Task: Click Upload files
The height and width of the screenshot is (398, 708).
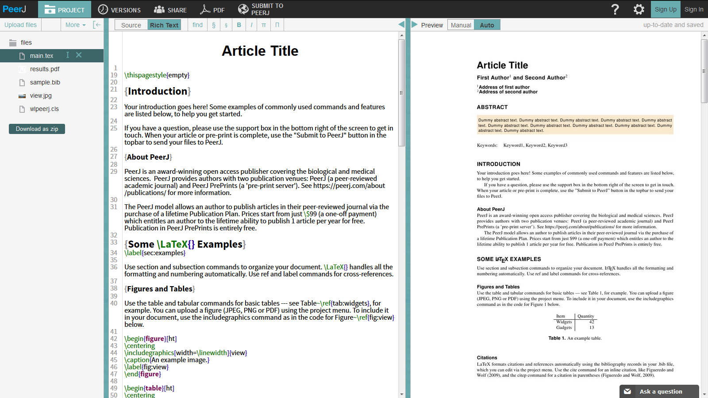Action: [21, 25]
